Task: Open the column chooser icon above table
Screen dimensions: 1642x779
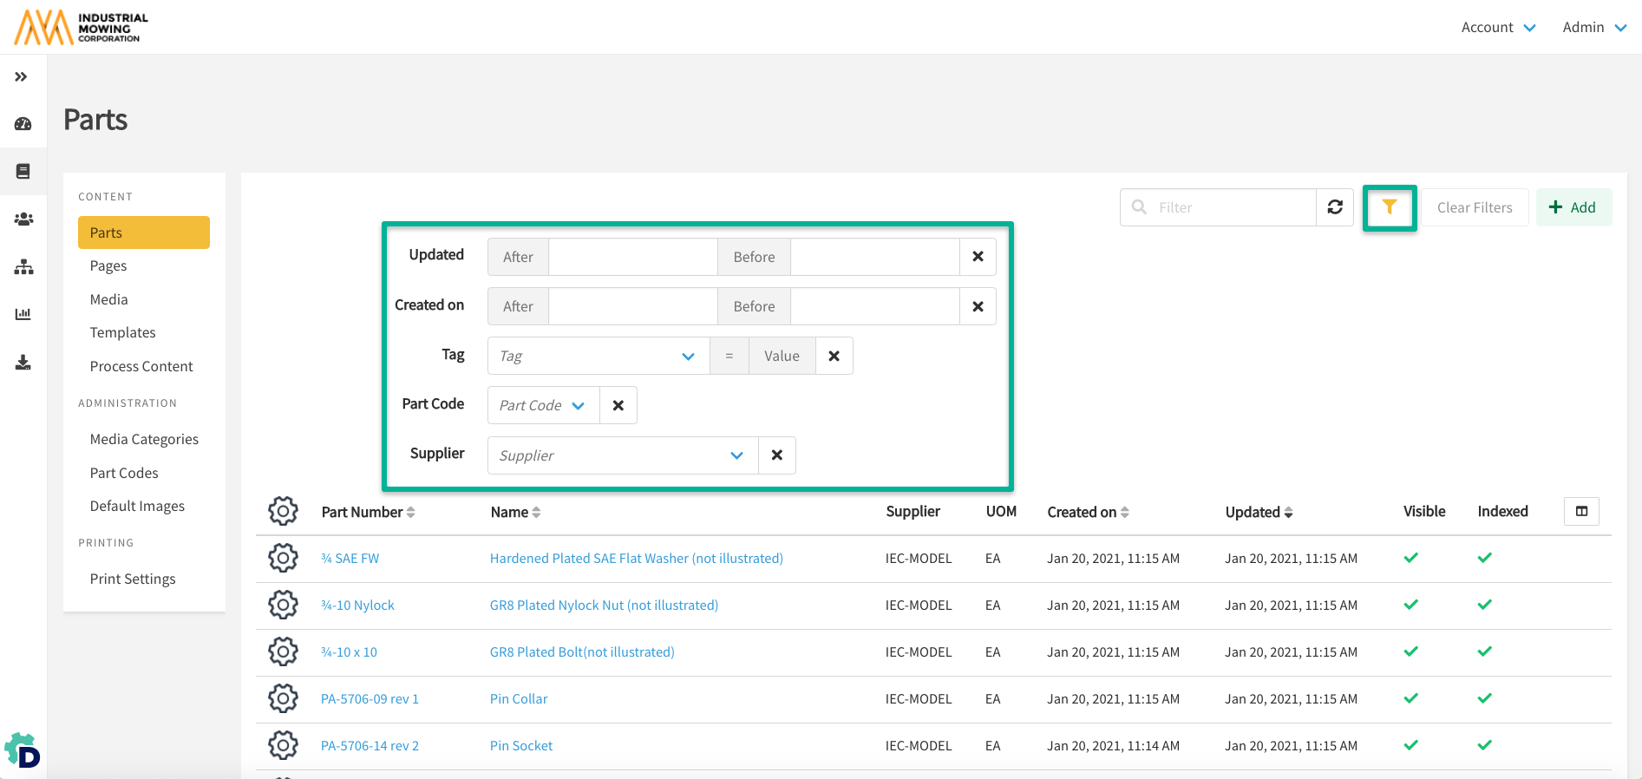Action: pyautogui.click(x=1581, y=512)
